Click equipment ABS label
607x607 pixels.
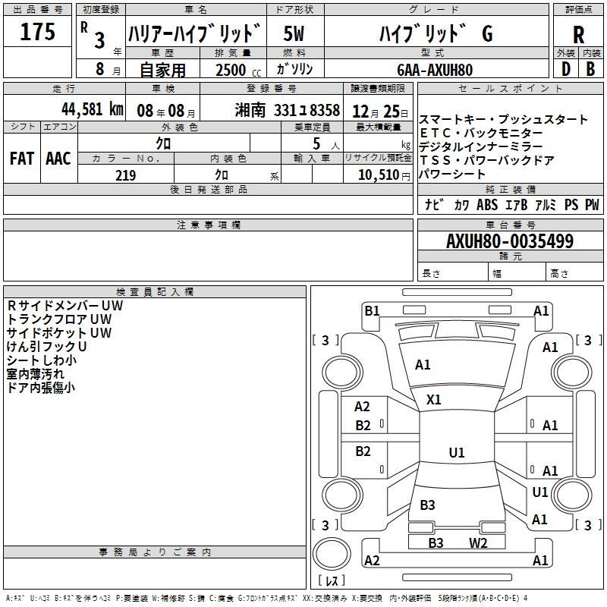pos(487,204)
